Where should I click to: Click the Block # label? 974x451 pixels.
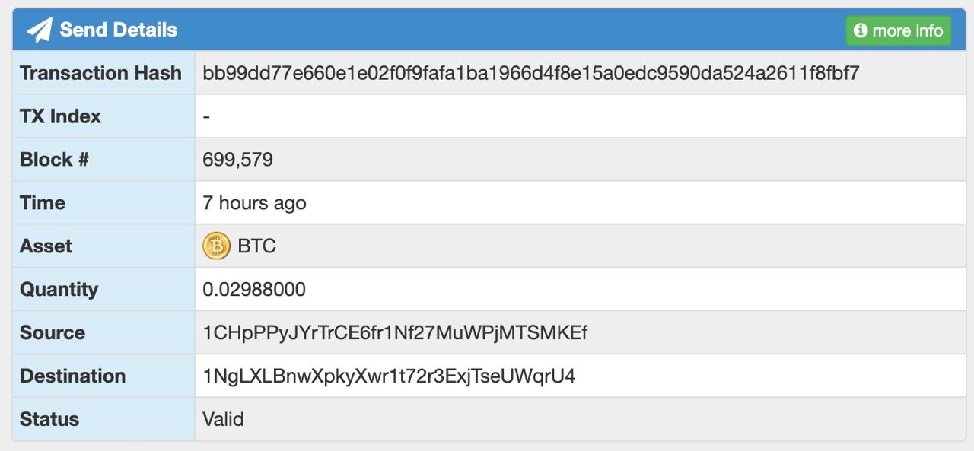coord(54,160)
